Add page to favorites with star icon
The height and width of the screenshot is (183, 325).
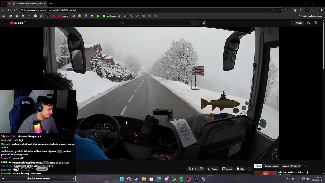click(x=282, y=10)
